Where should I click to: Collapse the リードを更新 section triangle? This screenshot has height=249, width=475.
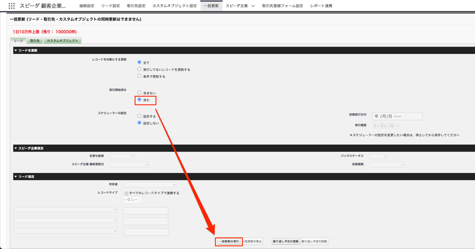[16, 50]
